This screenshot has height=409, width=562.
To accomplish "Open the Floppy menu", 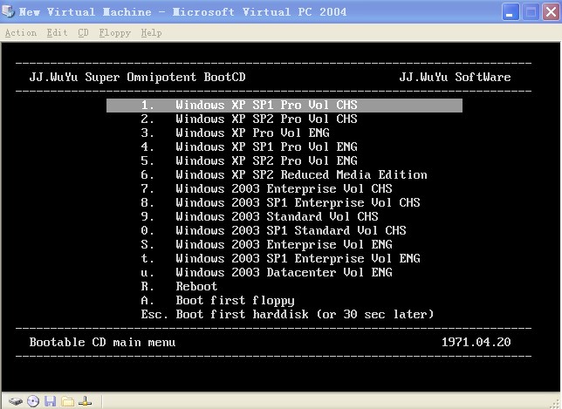I will 114,33.
